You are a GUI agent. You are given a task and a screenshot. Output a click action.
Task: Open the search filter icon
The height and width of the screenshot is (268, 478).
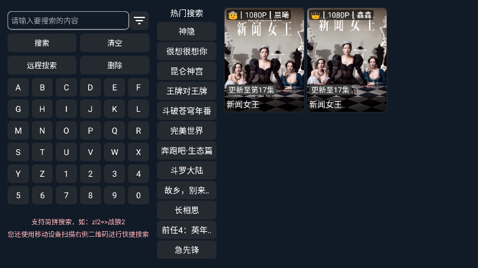pos(140,21)
